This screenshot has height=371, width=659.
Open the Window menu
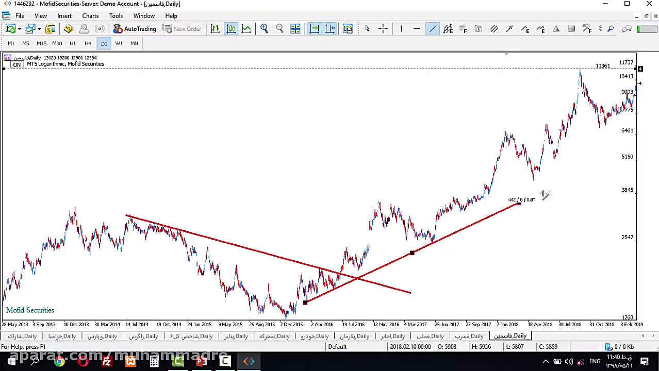tap(144, 16)
